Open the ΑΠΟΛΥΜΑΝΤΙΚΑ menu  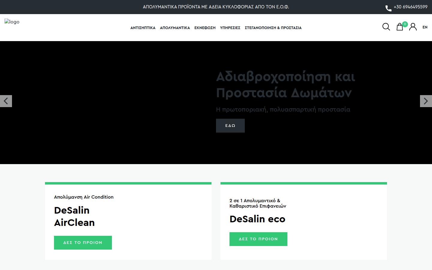pyautogui.click(x=175, y=28)
